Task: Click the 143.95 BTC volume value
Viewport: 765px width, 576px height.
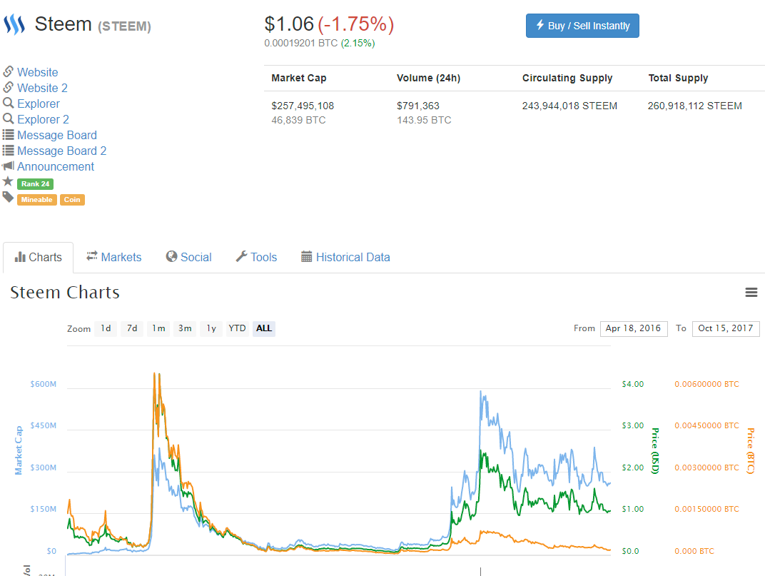Action: tap(424, 120)
